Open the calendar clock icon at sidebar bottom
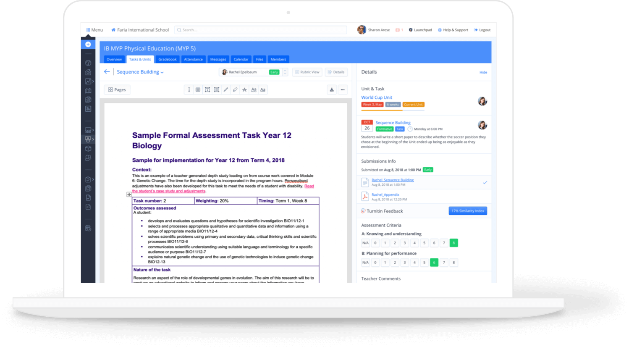The image size is (629, 347). click(x=88, y=228)
